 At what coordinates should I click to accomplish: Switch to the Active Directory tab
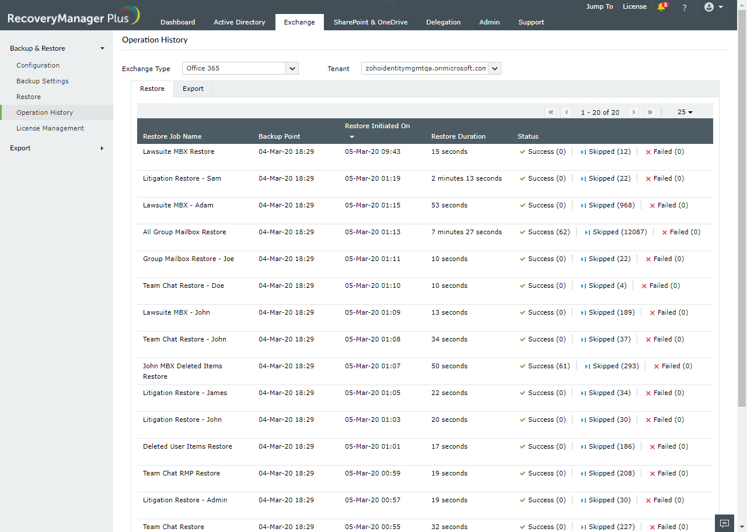click(x=239, y=22)
